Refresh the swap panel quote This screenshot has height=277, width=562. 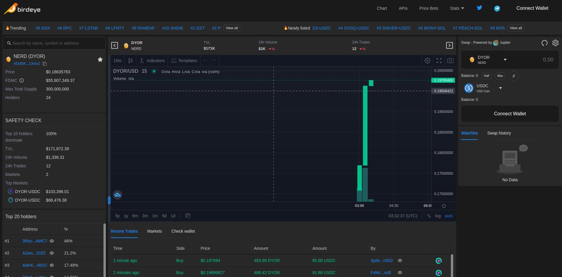click(x=544, y=43)
